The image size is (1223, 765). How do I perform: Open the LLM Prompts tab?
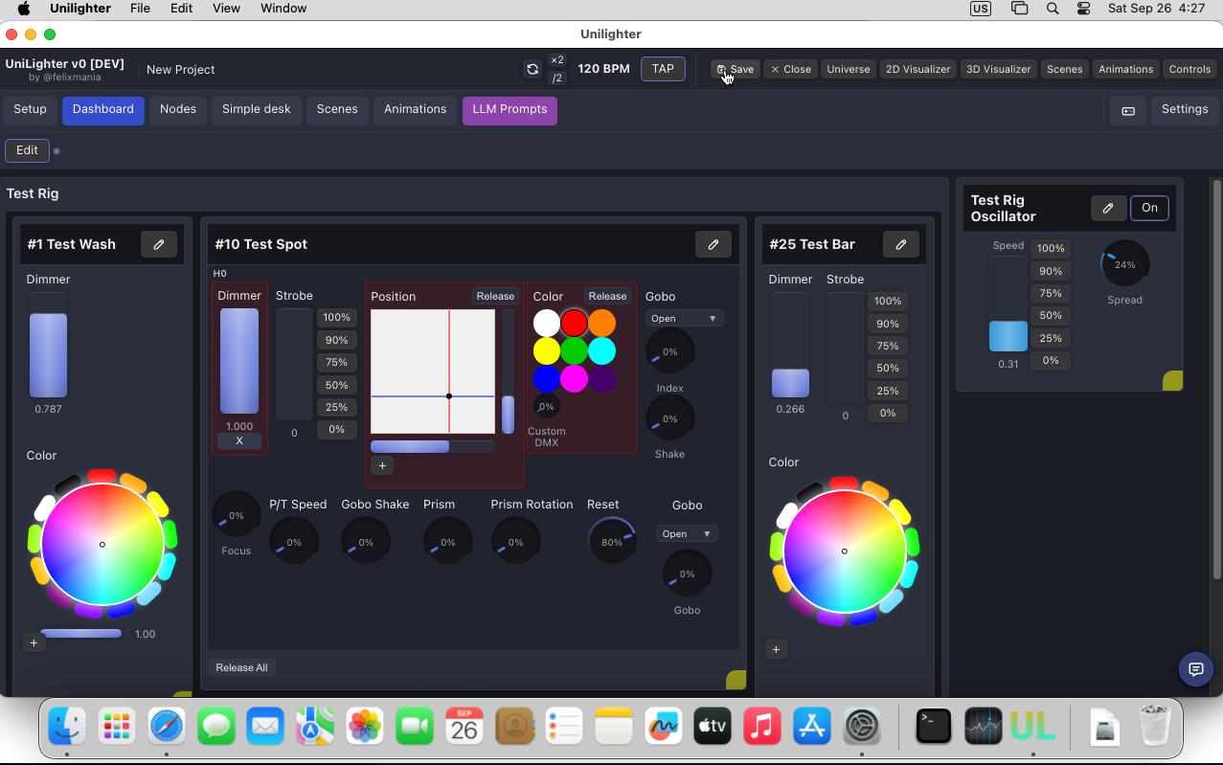pyautogui.click(x=510, y=110)
